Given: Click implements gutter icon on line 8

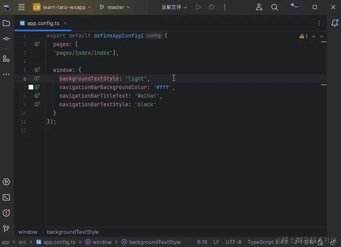Looking at the screenshot, I should [37, 95].
